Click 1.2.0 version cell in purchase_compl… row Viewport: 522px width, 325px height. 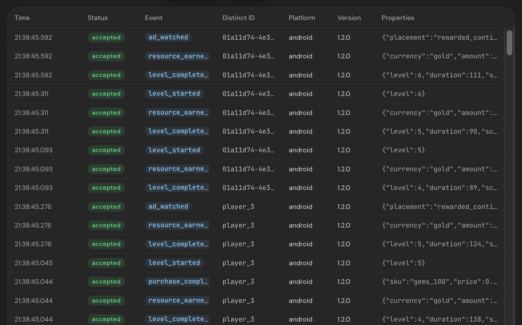(x=344, y=281)
